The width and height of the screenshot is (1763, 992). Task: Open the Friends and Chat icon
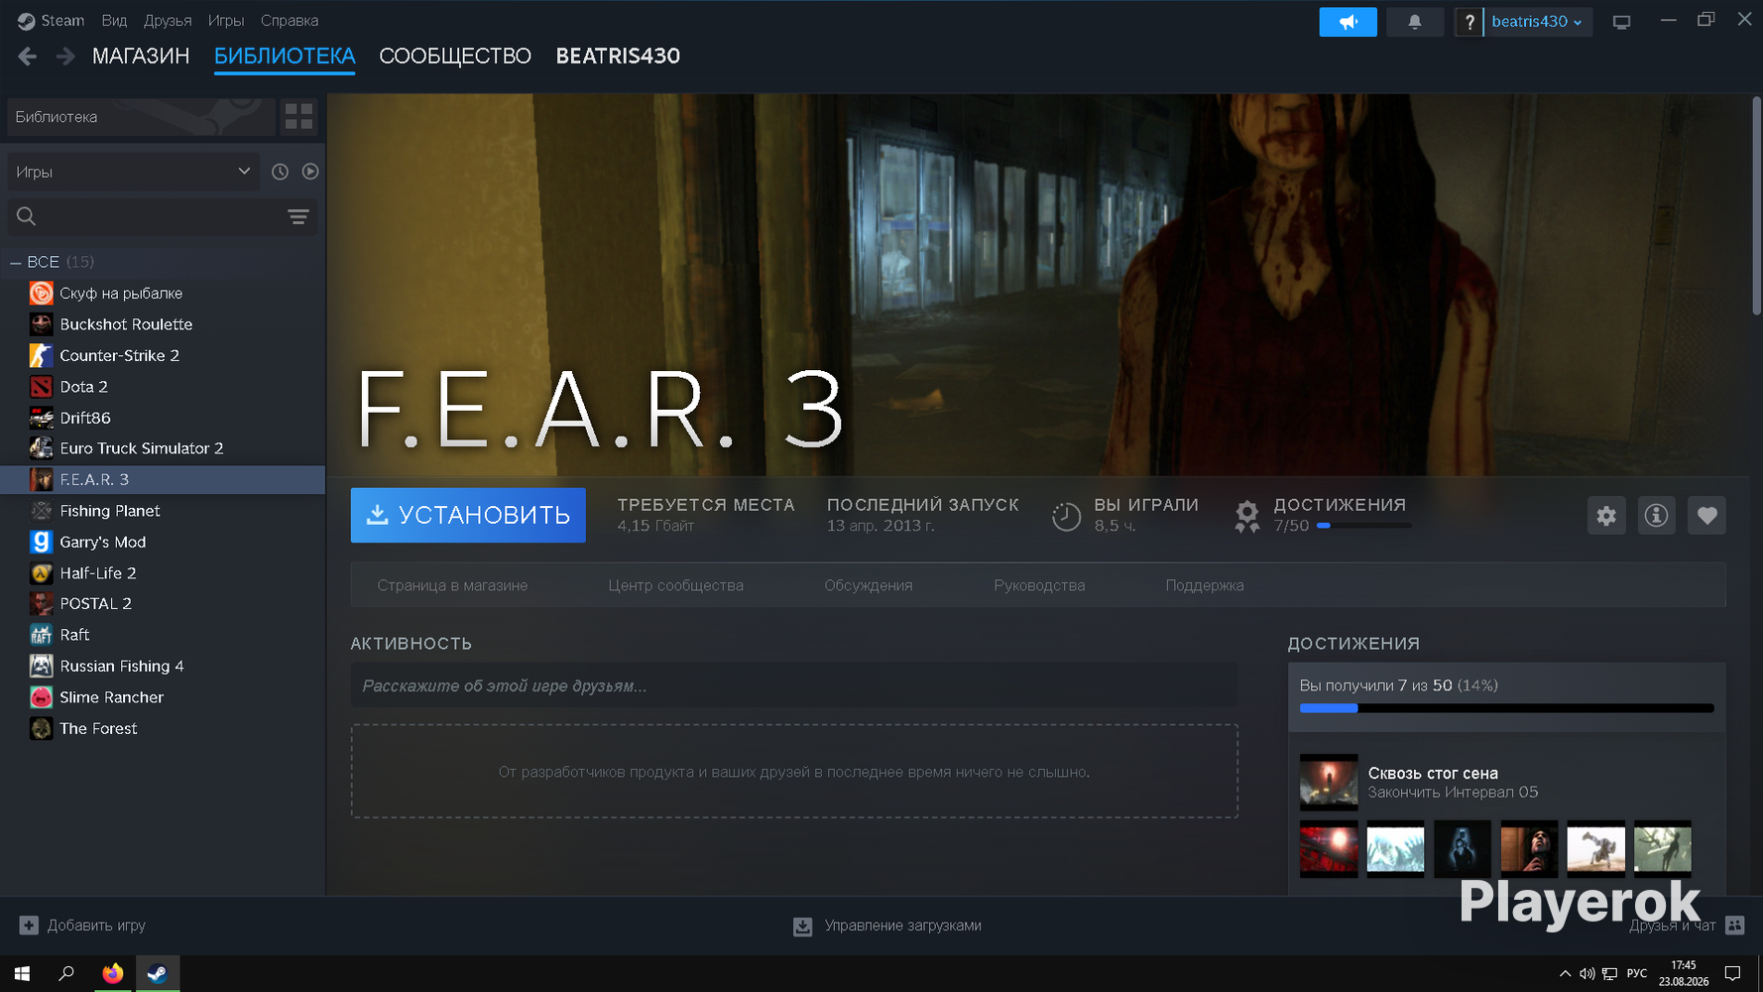(x=1734, y=926)
